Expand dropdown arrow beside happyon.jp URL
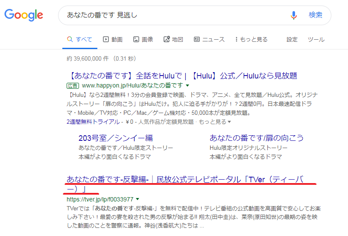 pos(187,85)
